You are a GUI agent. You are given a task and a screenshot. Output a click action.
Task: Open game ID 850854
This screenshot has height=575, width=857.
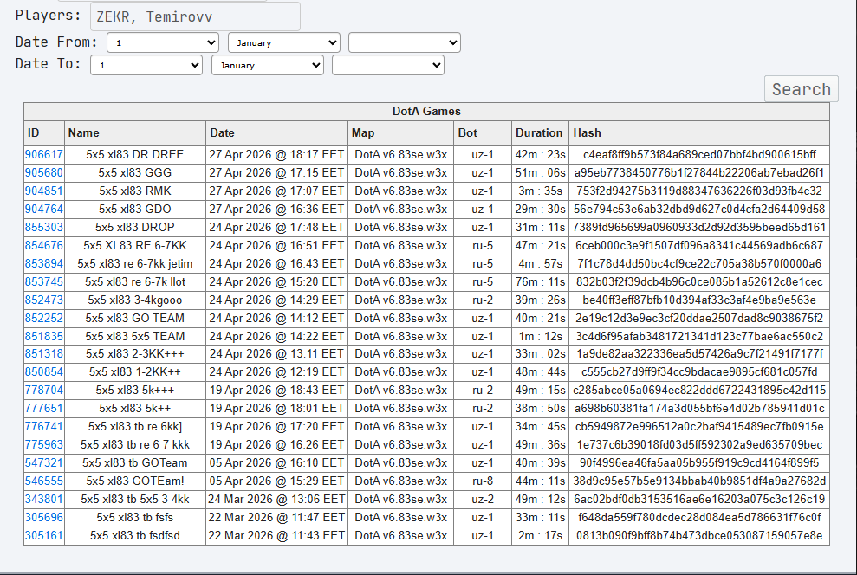coord(43,371)
